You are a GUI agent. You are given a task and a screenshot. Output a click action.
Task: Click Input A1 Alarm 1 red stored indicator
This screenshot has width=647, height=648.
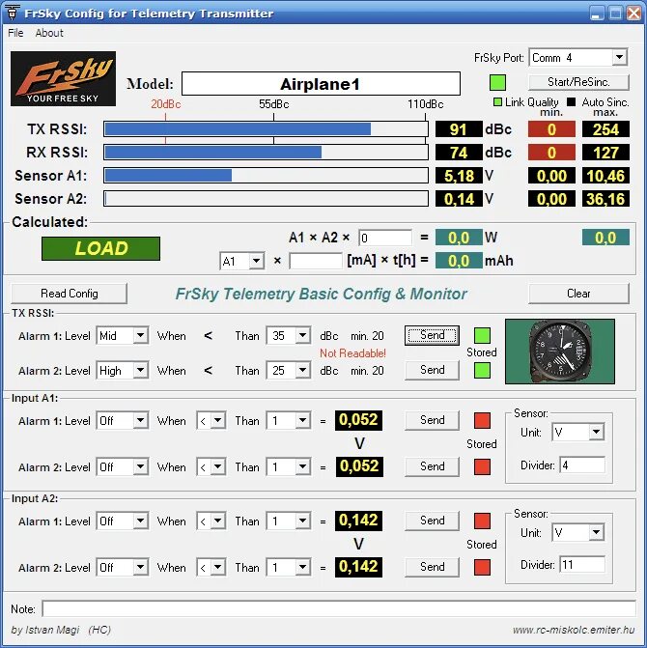[482, 420]
